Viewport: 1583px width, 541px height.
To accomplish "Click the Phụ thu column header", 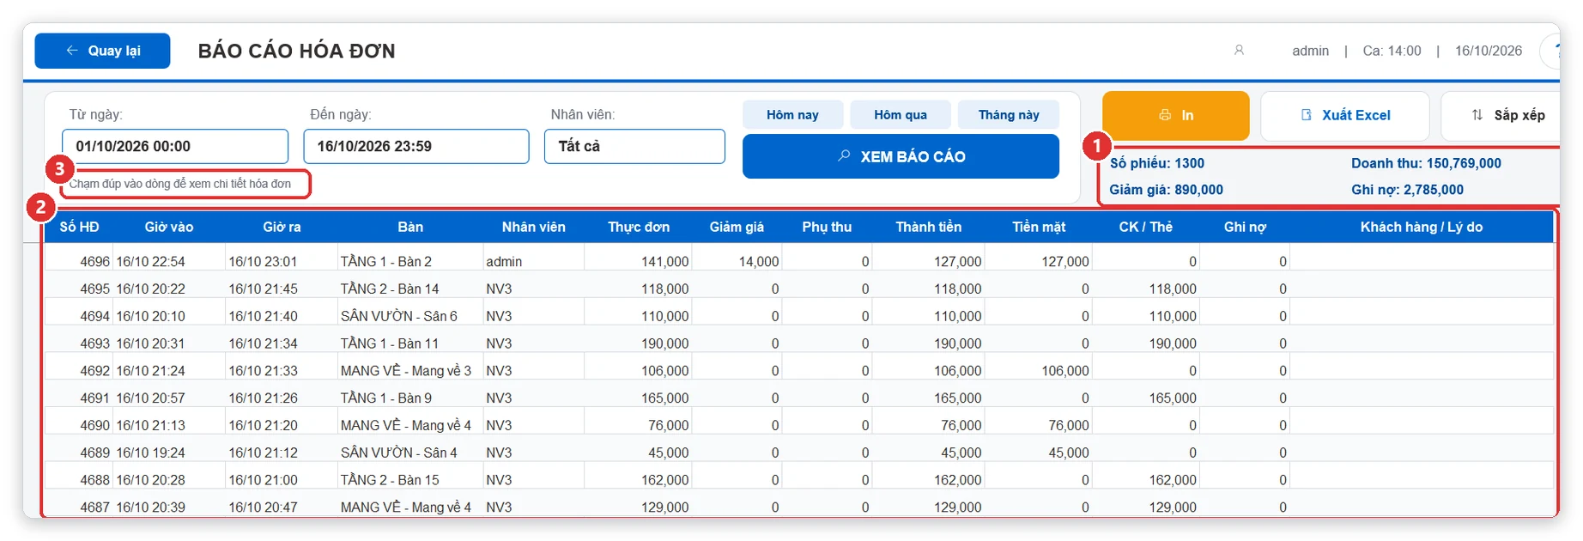I will tap(827, 227).
